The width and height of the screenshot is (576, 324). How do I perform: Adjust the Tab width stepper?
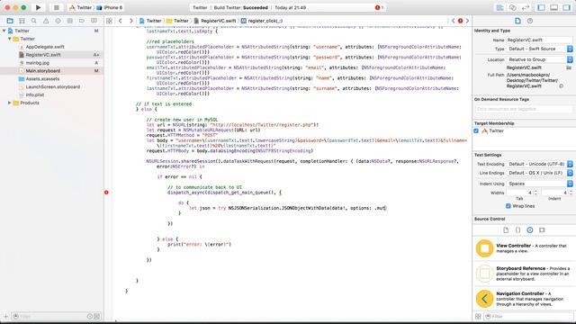click(x=536, y=193)
